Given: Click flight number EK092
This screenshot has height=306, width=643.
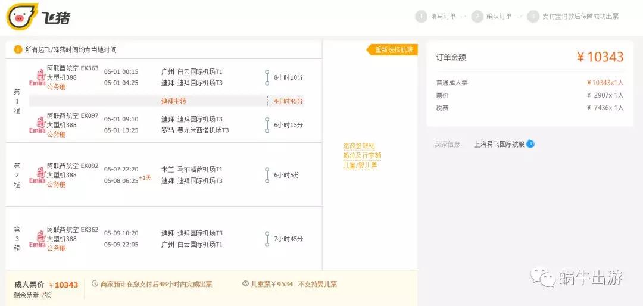Looking at the screenshot, I should click(x=89, y=166).
